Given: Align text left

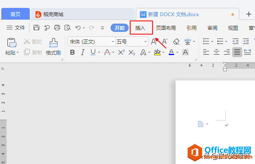Looking at the screenshot, I should (x=206, y=52).
